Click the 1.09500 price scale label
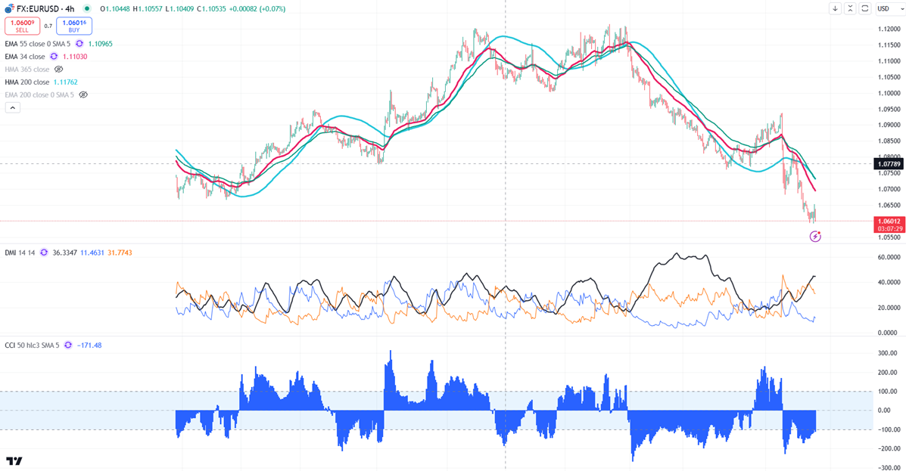 (x=889, y=109)
